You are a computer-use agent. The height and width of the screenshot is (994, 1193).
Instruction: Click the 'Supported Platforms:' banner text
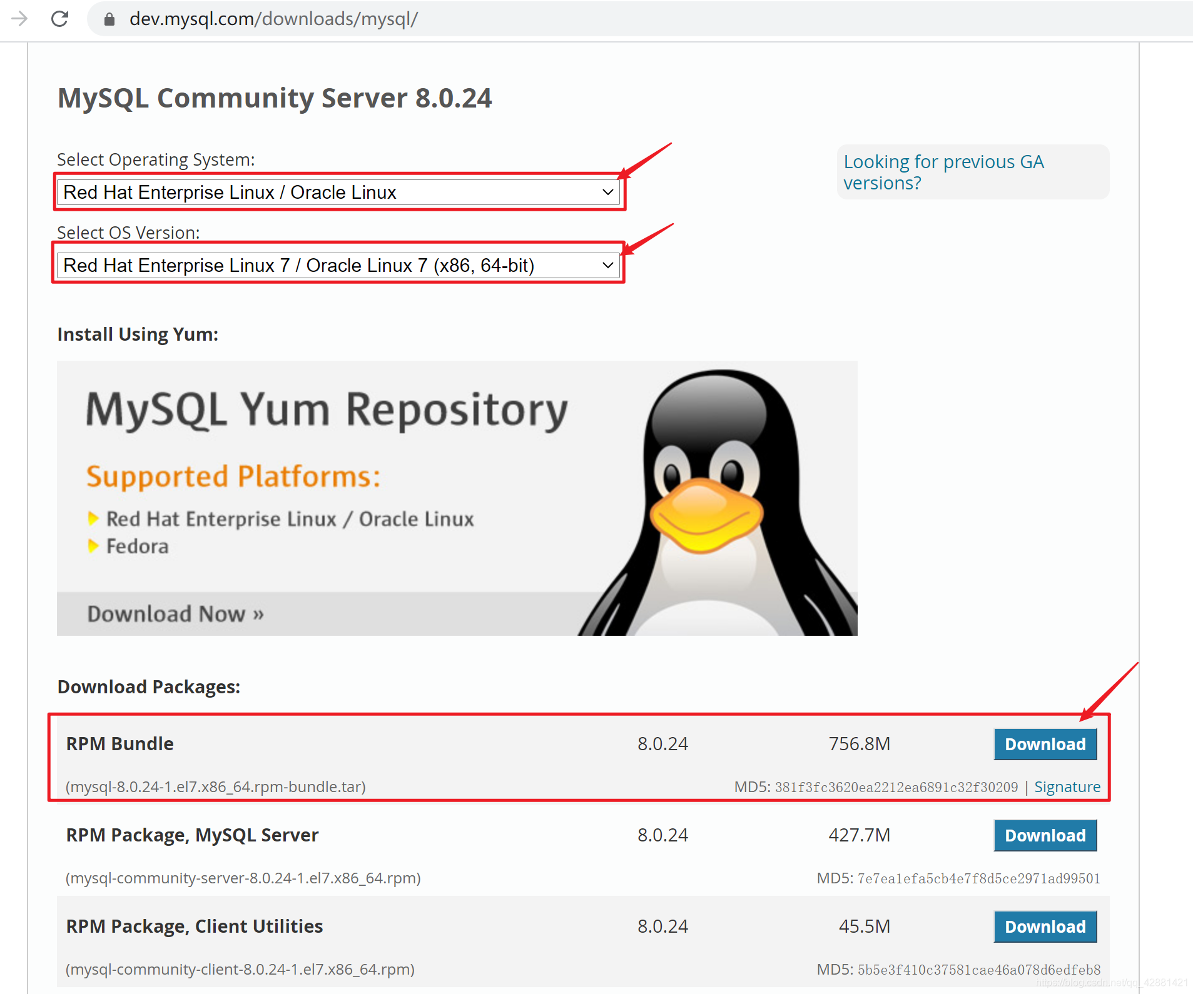(x=233, y=476)
